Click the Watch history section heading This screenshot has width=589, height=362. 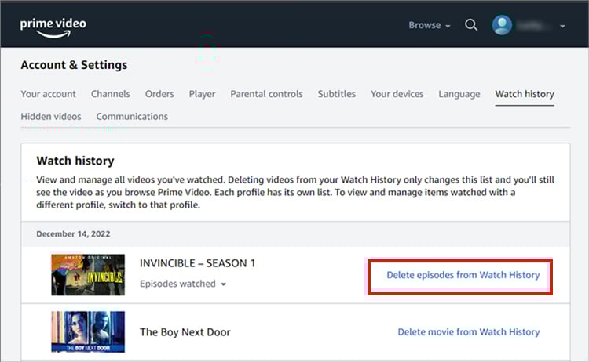75,161
